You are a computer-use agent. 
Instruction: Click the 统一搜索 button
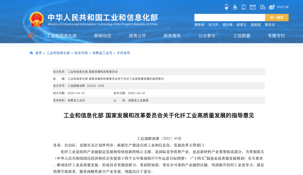coord(277,17)
